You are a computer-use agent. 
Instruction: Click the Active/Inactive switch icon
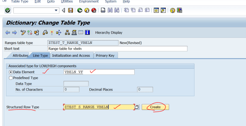[x=30, y=32]
